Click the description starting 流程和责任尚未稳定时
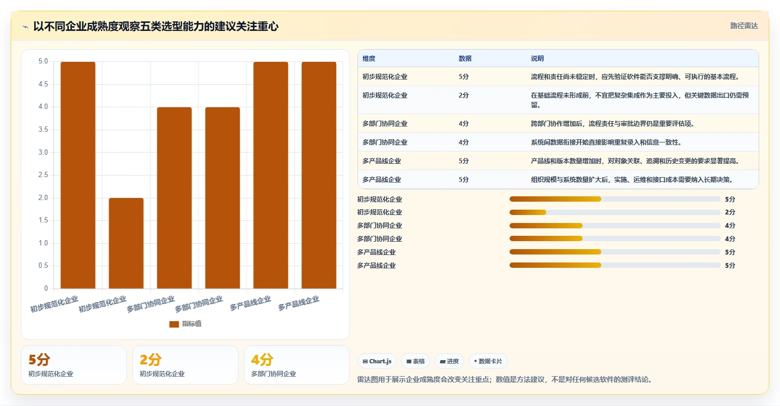780x406 pixels. (x=635, y=77)
